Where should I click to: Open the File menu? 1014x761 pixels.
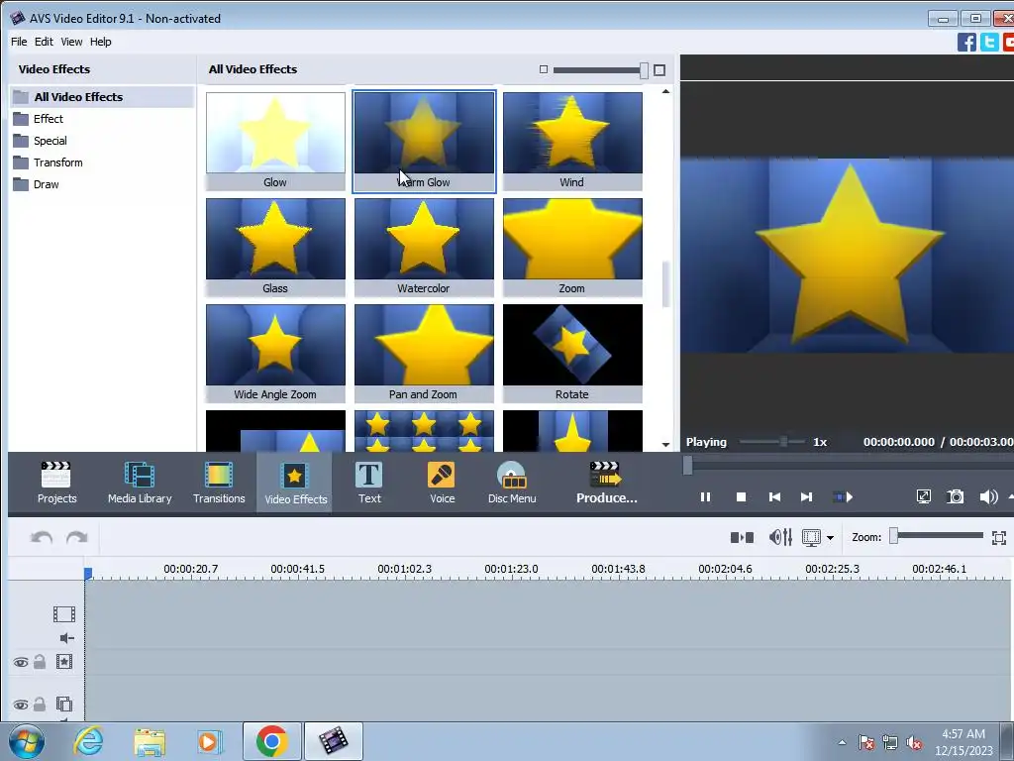[19, 42]
